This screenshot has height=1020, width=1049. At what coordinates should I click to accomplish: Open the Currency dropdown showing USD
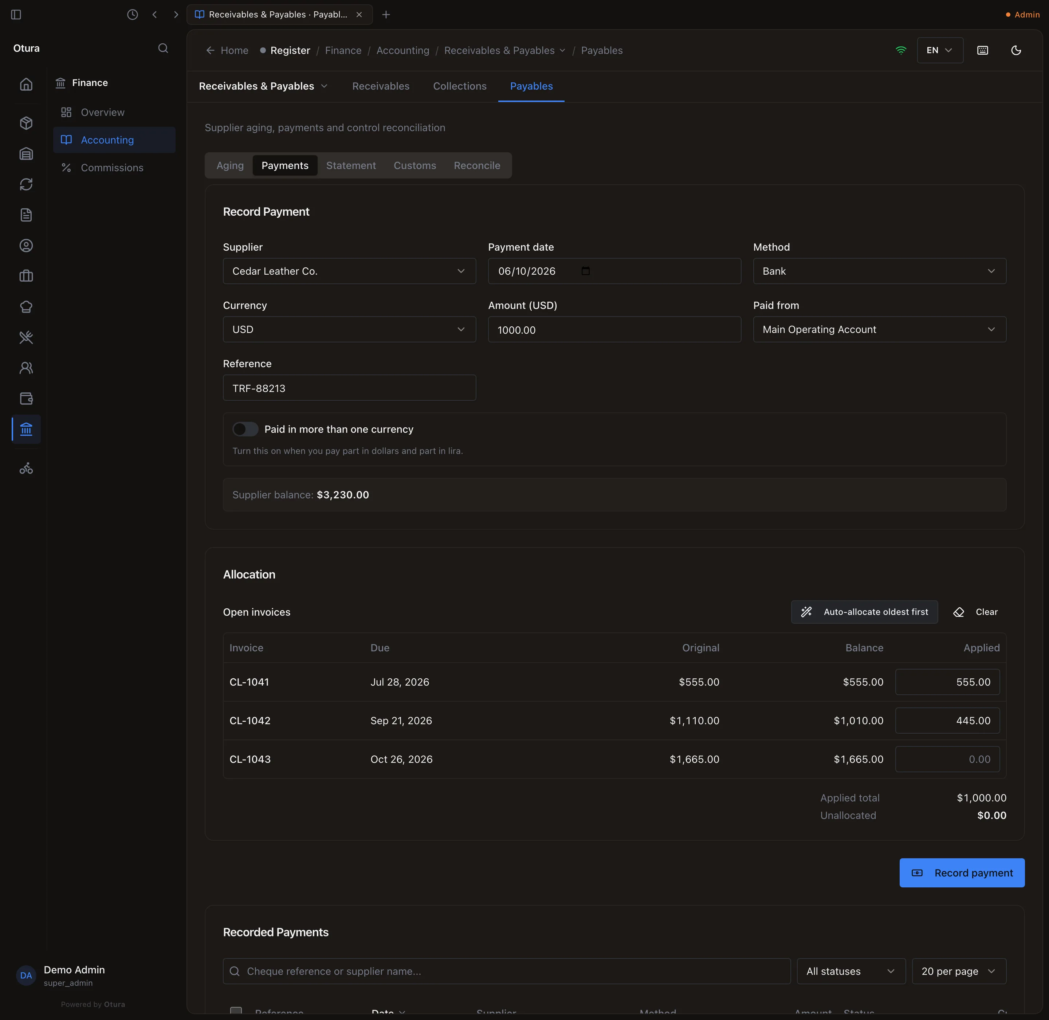tap(349, 329)
